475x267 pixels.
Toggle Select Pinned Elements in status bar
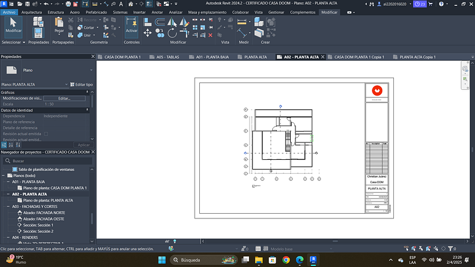421,248
